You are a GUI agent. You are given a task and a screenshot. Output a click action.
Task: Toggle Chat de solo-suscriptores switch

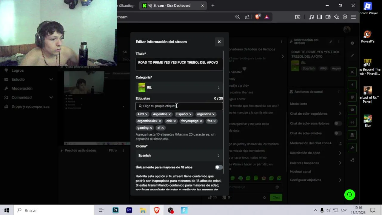coord(338,123)
